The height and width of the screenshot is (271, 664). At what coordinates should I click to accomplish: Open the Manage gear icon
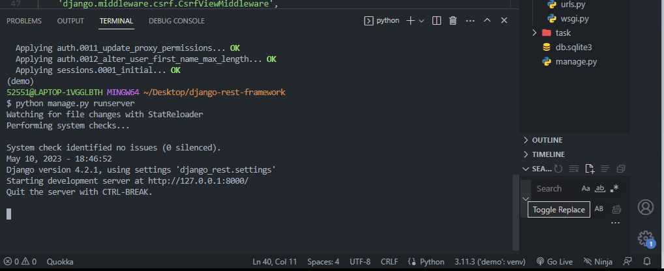coord(646,238)
